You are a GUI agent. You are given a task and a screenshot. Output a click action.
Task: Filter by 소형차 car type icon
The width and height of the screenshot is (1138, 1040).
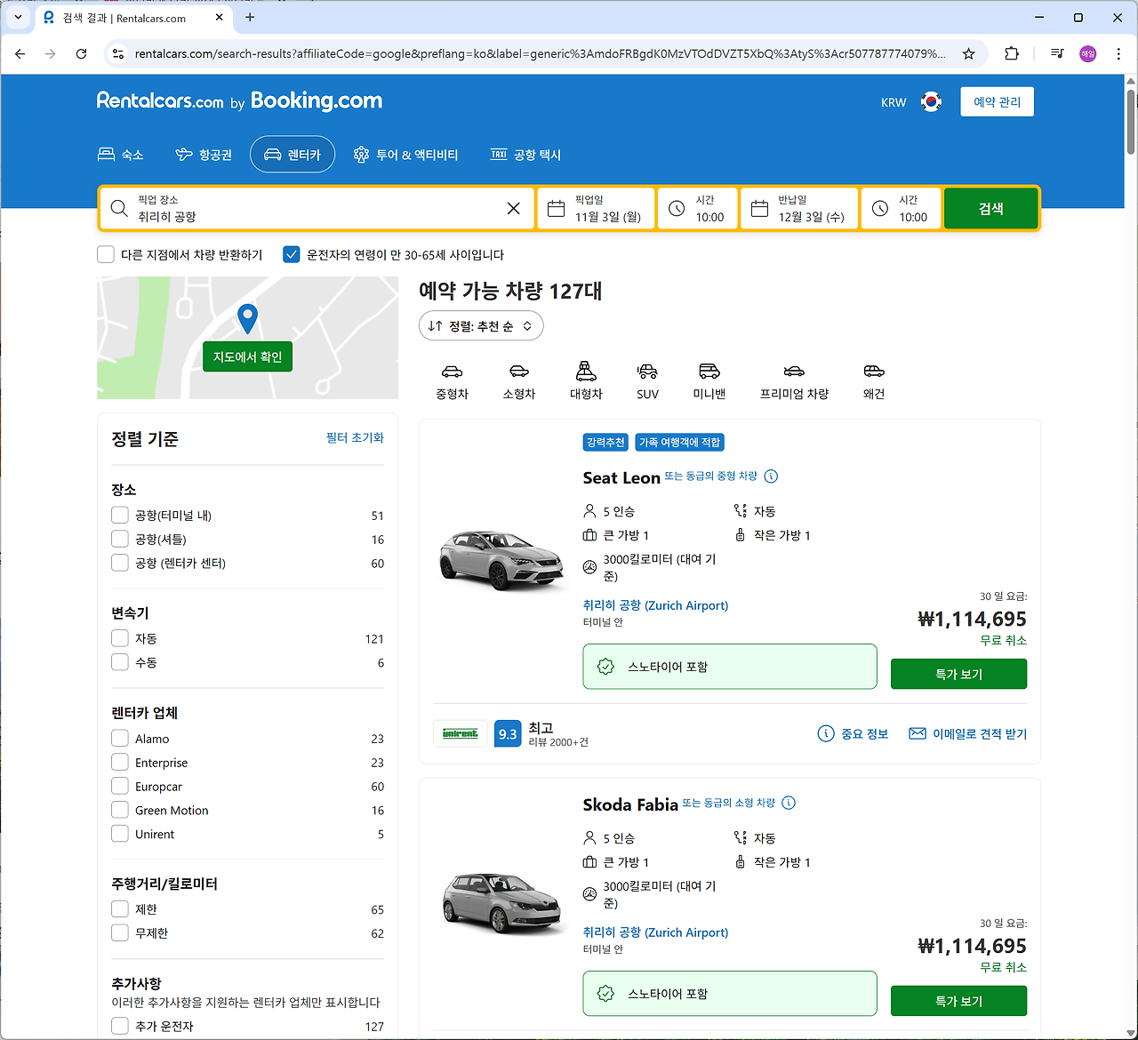tap(519, 380)
